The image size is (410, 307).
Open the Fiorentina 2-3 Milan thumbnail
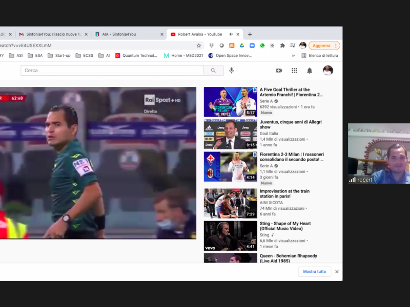point(230,167)
